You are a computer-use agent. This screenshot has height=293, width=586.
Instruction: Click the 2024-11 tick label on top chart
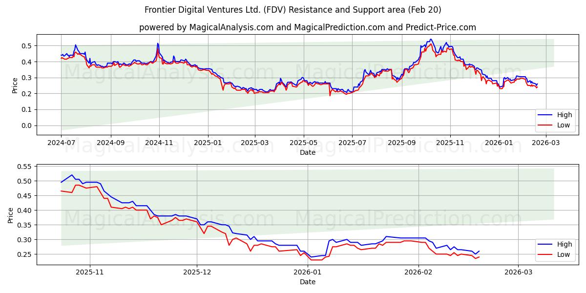click(159, 143)
